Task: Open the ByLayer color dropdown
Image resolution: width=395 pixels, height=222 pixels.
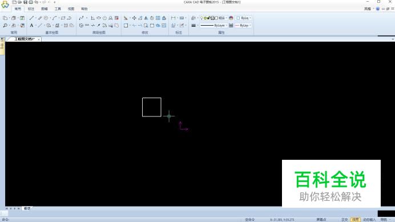Action: [243, 18]
